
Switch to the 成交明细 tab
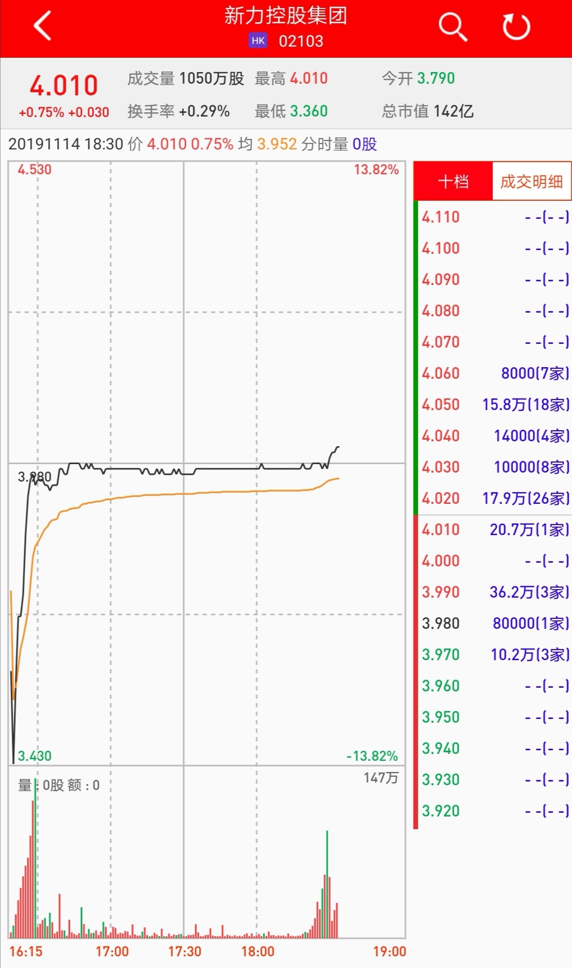[x=532, y=182]
